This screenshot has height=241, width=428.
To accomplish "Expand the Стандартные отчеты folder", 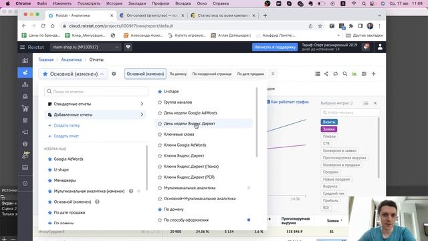I will coord(95,104).
